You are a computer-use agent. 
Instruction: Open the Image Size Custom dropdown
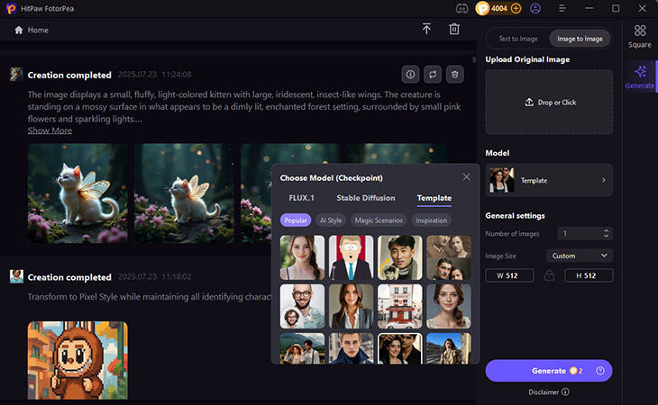point(580,256)
